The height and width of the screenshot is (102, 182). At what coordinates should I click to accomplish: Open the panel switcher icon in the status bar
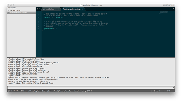(9, 91)
